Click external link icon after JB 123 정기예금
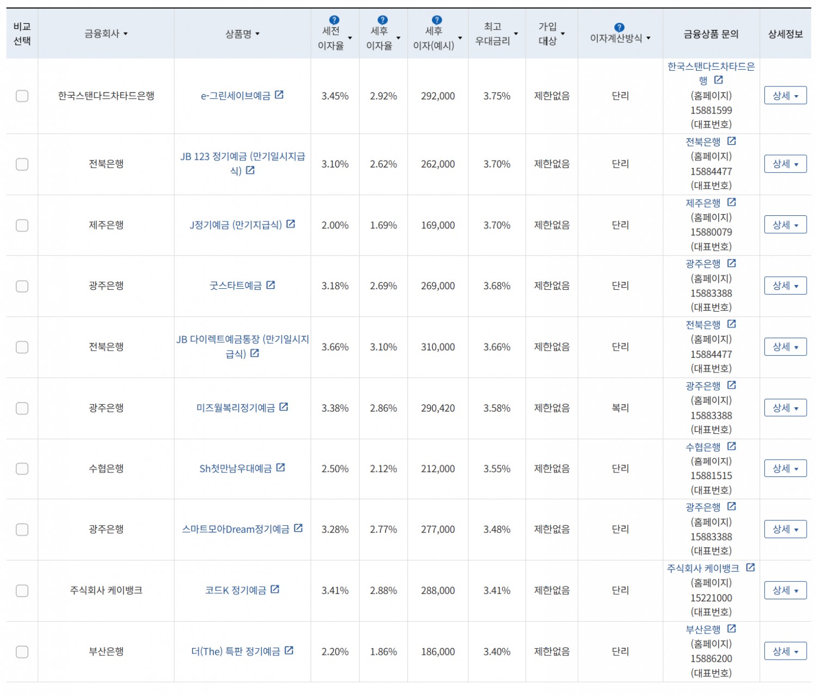The width and height of the screenshot is (816, 695). 250,170
